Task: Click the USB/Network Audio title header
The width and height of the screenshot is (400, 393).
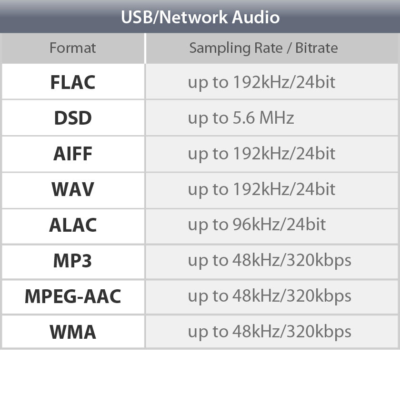Action: point(200,17)
